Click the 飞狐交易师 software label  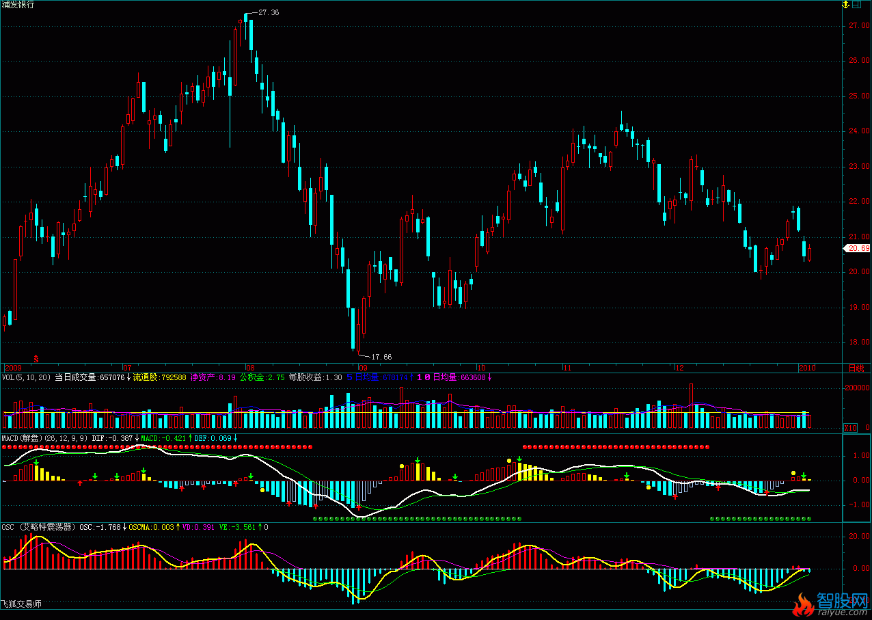21,604
